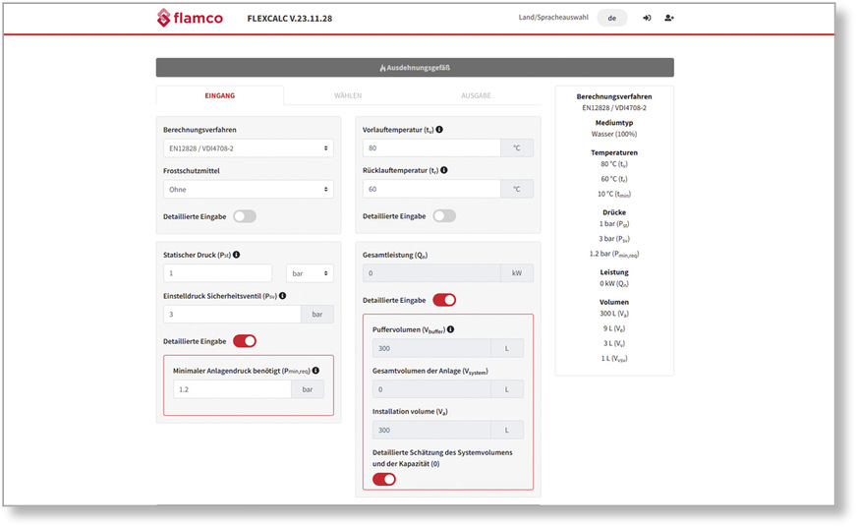Click the login arrow icon
Image resolution: width=857 pixels, height=527 pixels.
coord(647,18)
